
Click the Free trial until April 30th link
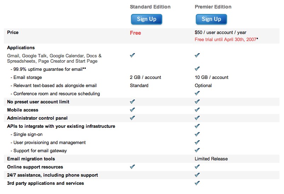225,39
